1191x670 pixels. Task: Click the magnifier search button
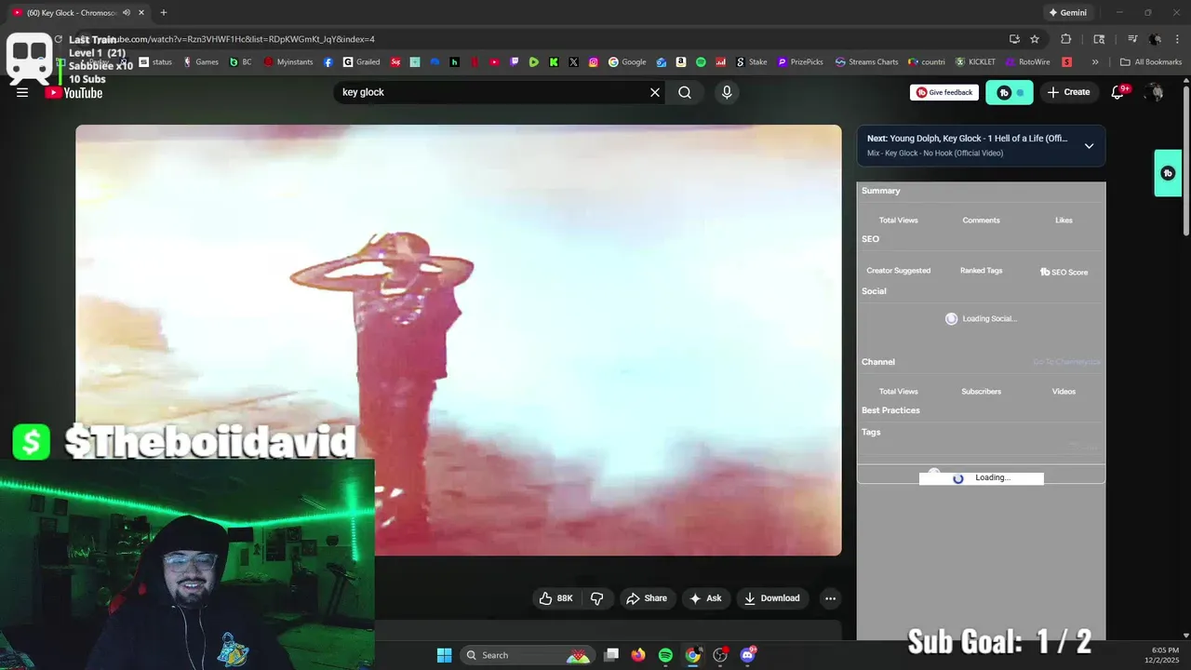tap(685, 92)
